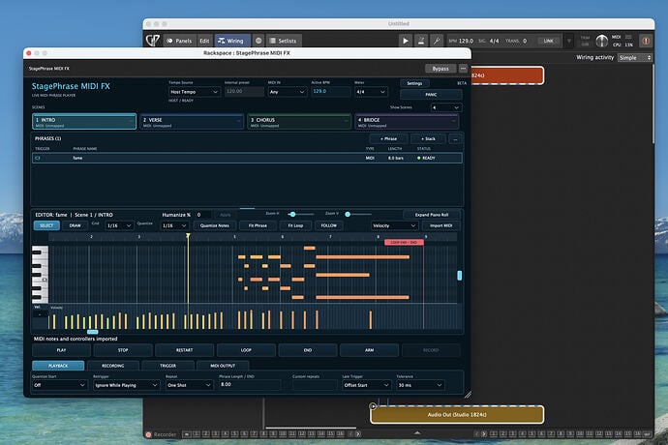Click the Gig Performer logo icon

[x=153, y=41]
